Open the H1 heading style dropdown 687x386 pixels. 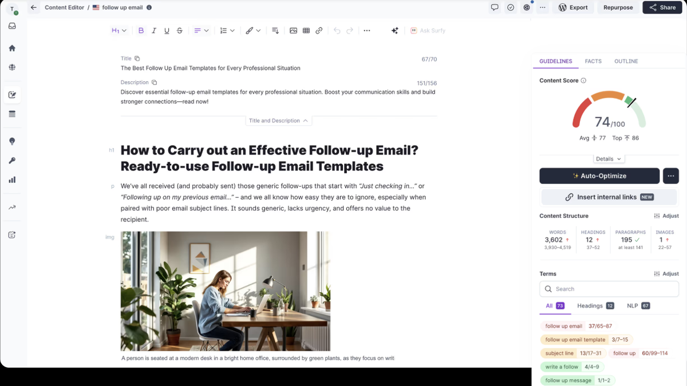[x=119, y=30]
